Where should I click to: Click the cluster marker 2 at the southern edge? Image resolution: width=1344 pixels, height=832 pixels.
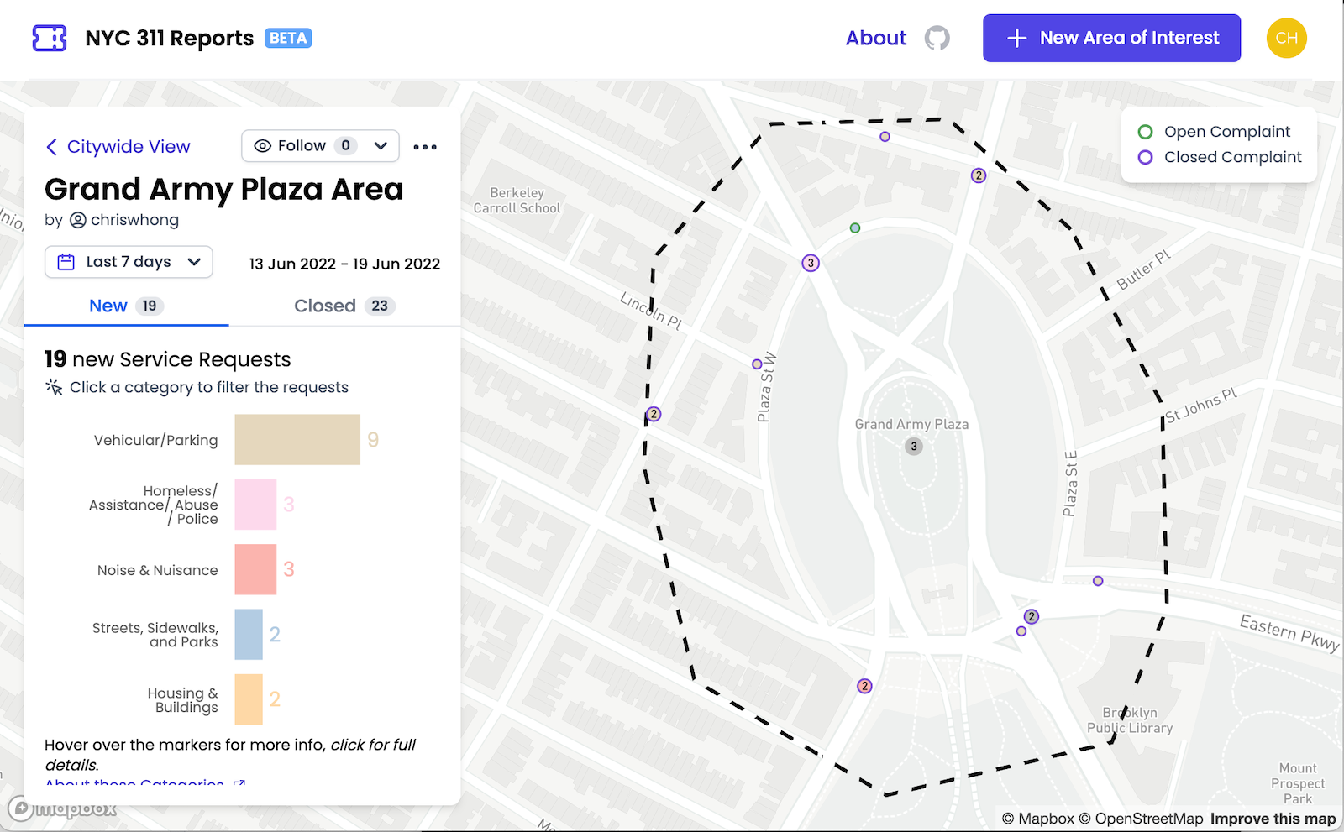point(864,686)
